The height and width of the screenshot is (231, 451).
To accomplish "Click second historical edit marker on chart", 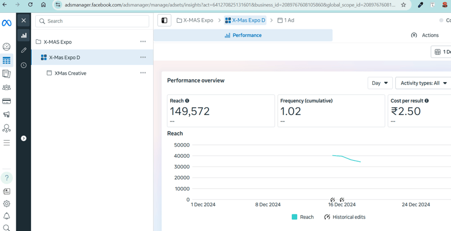I will [342, 200].
